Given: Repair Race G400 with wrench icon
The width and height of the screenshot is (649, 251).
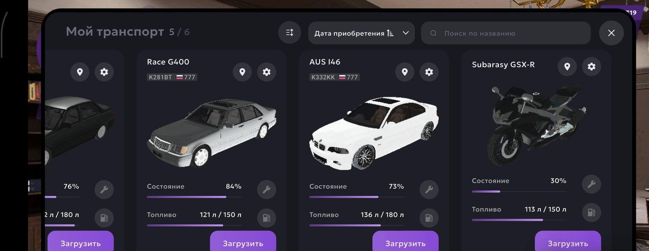Looking at the screenshot, I should pyautogui.click(x=267, y=190).
